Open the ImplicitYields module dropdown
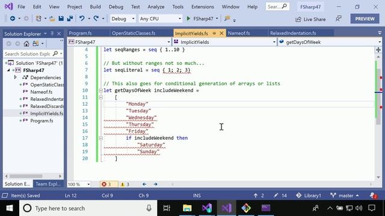The image size is (385, 216). 224,42
